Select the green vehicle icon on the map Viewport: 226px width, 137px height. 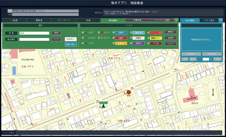[x=103, y=106]
